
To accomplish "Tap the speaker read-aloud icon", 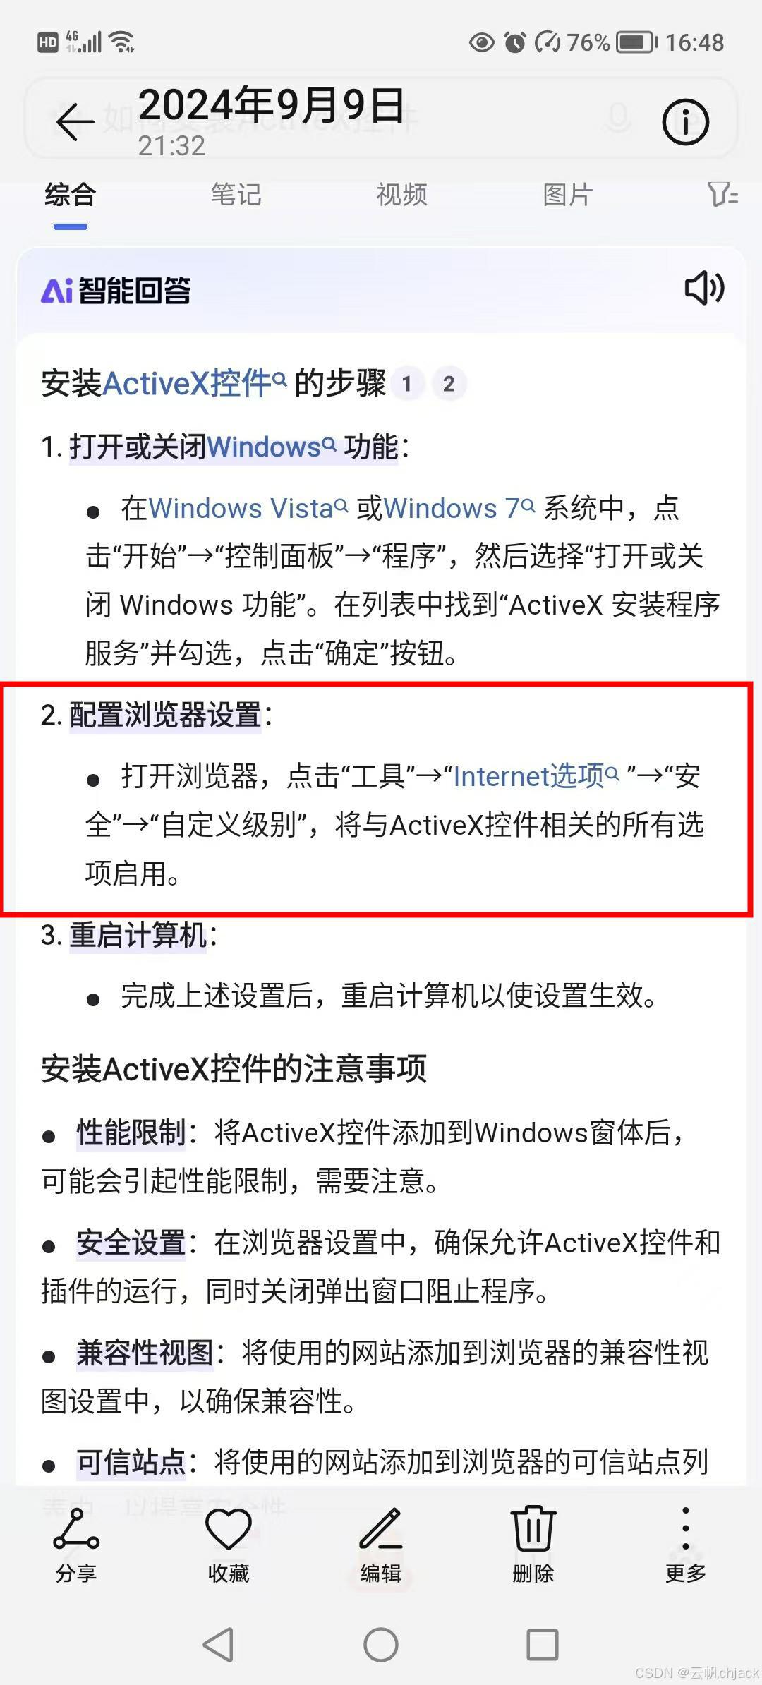I will click(x=704, y=288).
